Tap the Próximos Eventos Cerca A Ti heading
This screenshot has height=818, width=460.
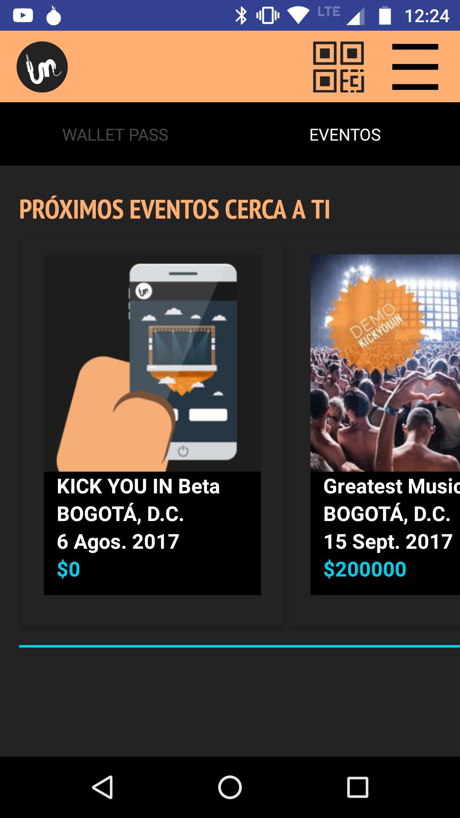pos(175,209)
